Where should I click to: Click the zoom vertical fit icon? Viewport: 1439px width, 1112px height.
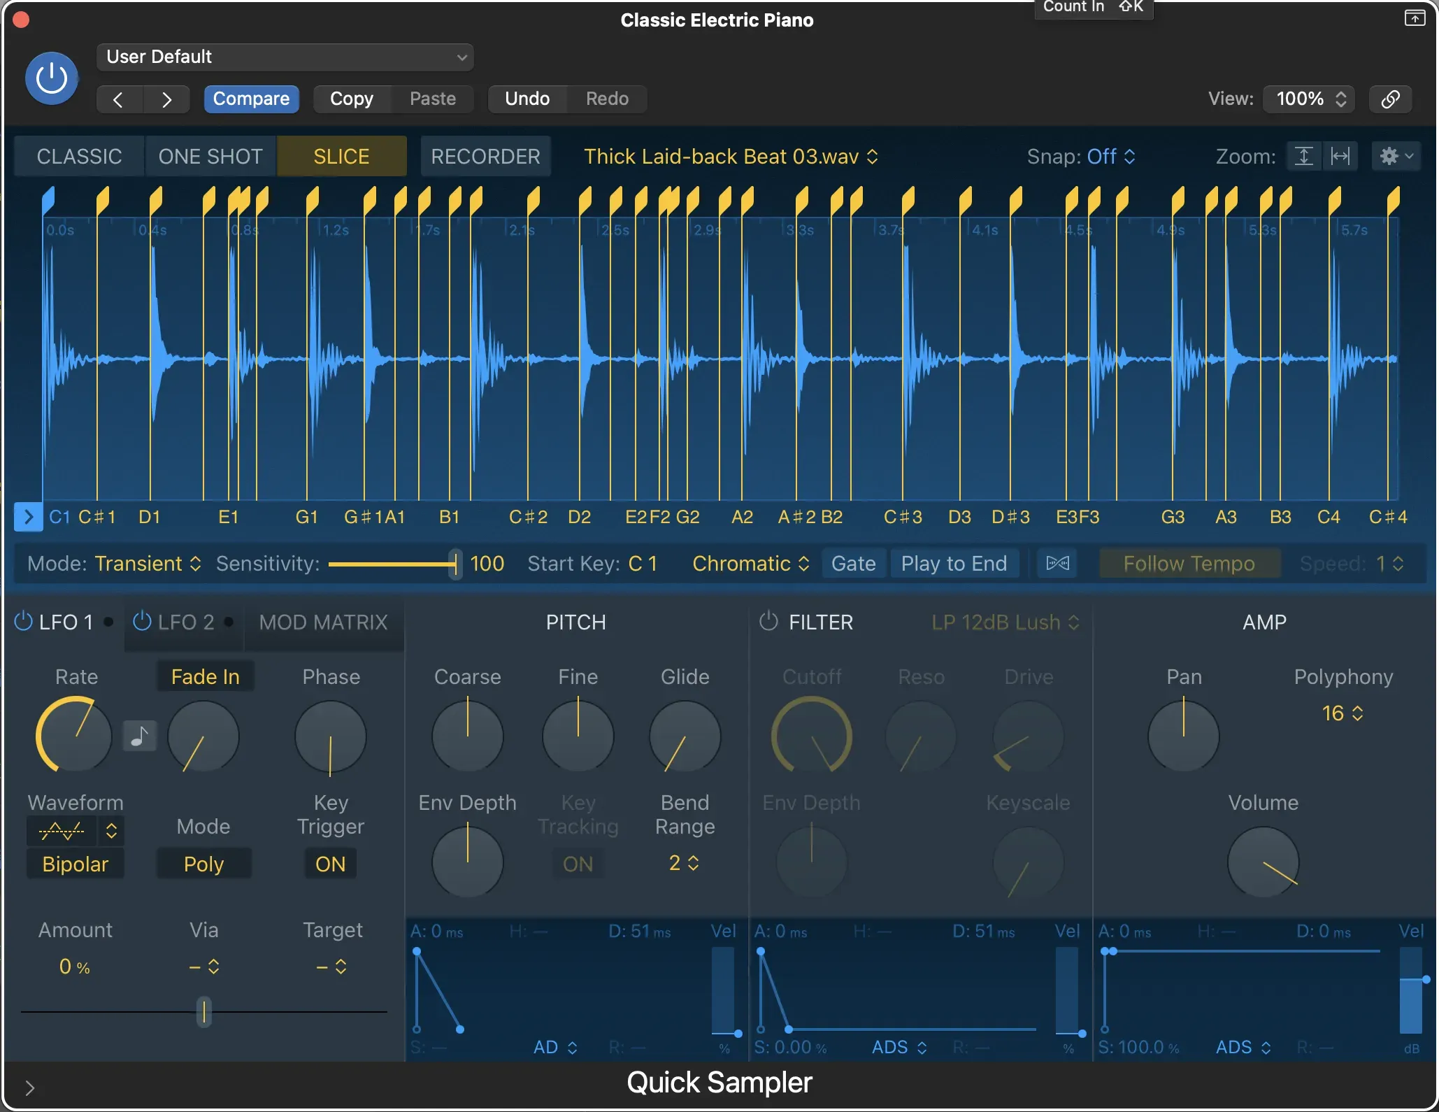point(1304,156)
